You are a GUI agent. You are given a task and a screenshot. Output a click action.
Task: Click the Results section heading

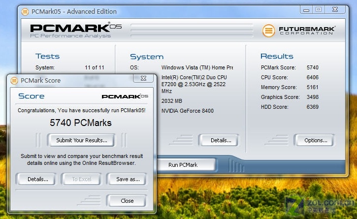277,56
